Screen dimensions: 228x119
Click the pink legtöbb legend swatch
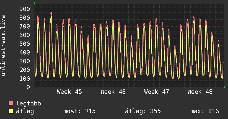click(x=11, y=103)
